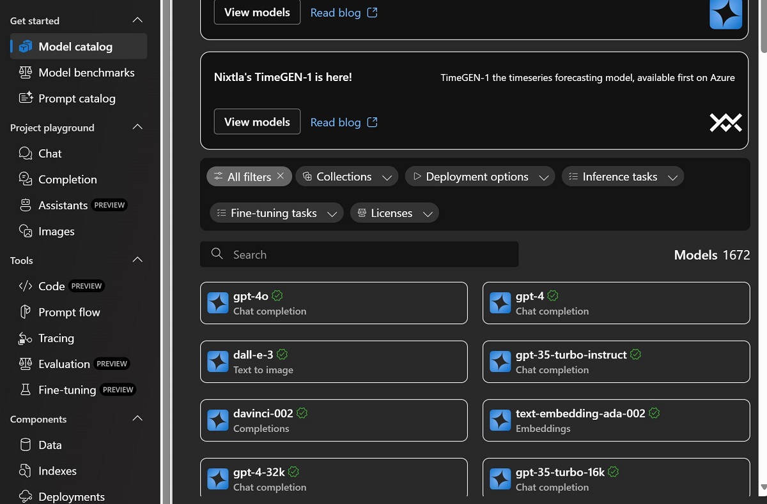
Task: Click the verified badge beside gpt-4o
Action: tap(277, 295)
